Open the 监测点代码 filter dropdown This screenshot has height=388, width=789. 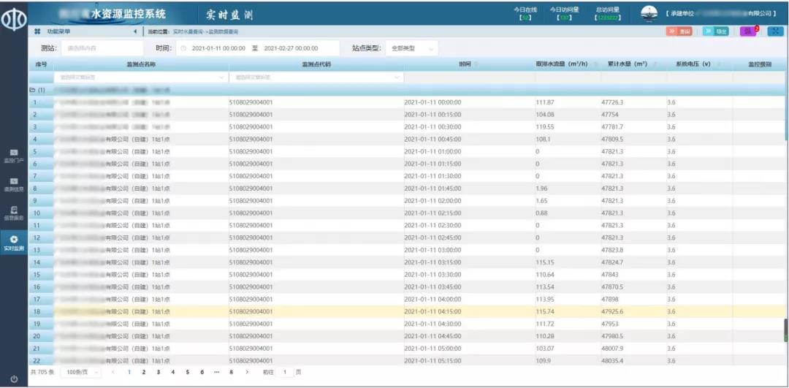(316, 77)
